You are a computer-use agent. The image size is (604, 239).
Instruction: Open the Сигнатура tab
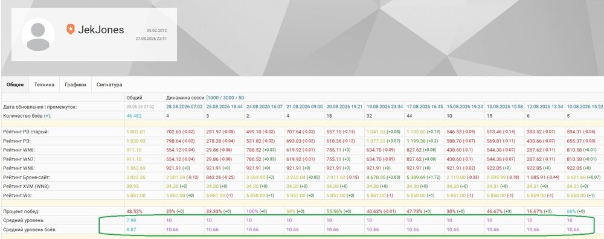[109, 84]
